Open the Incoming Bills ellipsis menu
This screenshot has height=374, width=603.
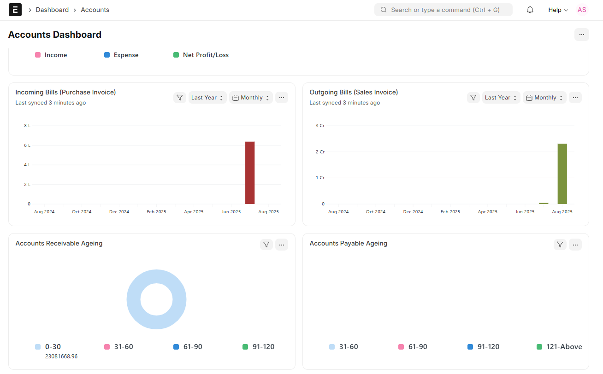tap(282, 97)
